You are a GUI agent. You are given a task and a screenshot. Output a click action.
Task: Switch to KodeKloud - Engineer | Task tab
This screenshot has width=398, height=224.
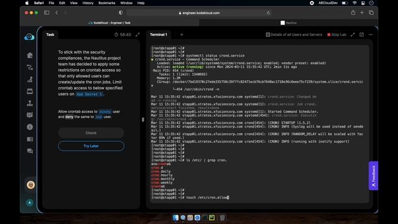click(x=109, y=22)
